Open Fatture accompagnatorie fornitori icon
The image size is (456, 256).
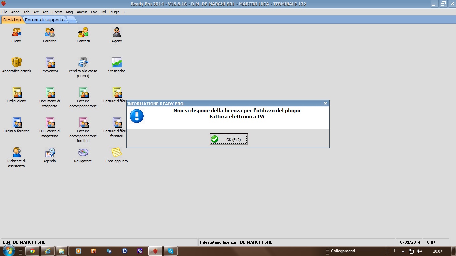tap(83, 122)
